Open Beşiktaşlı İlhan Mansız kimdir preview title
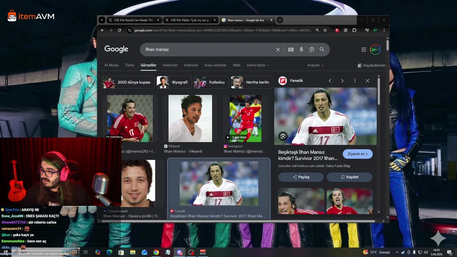This screenshot has width=457, height=257. 308,155
